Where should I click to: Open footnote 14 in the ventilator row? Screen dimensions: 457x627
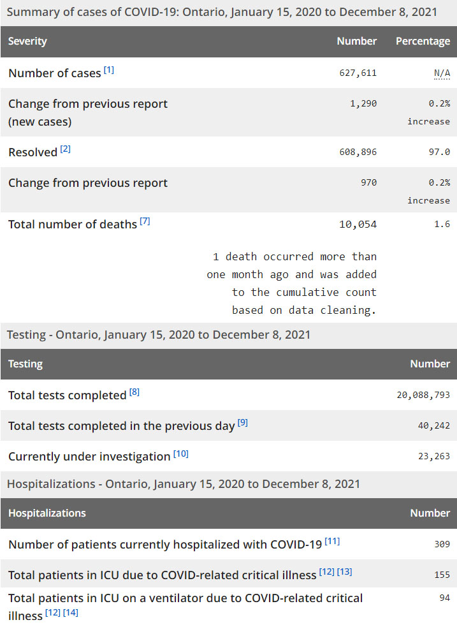[70, 614]
